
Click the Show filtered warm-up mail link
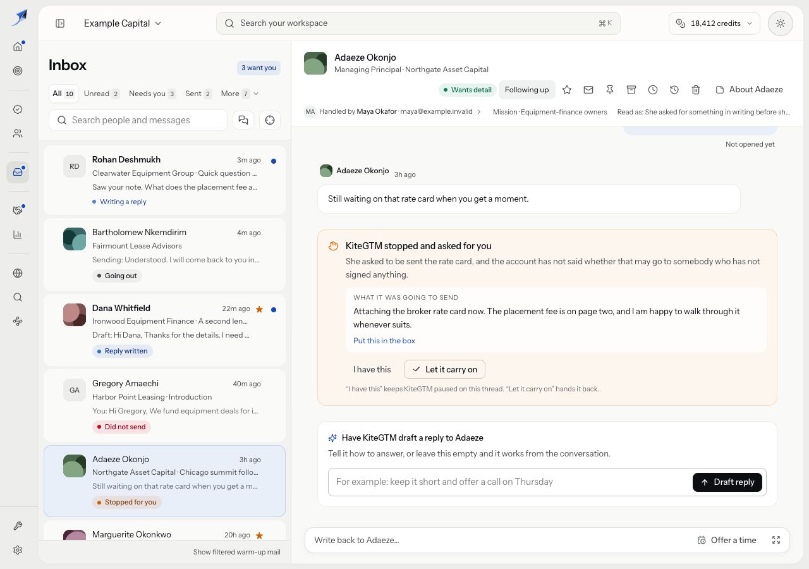coord(236,552)
